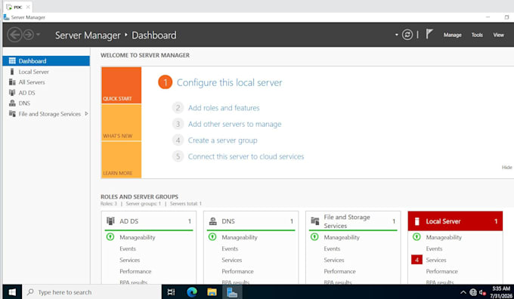This screenshot has width=514, height=299.
Task: Click green Manageability status icon in DNS tile
Action: 212,236
